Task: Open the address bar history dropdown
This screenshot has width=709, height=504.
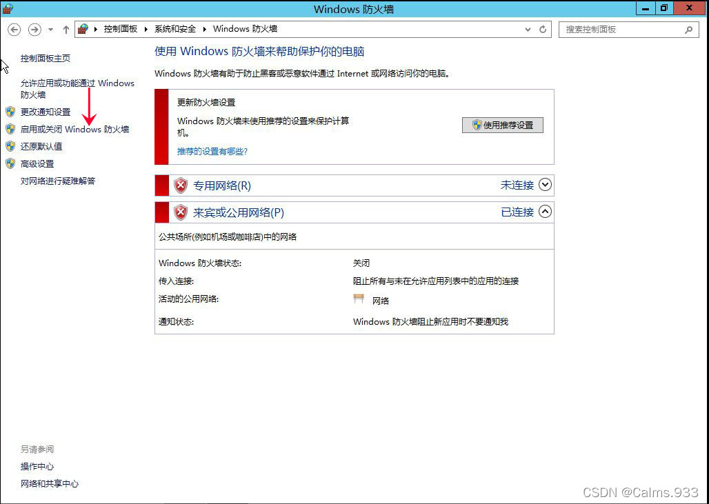Action: (528, 30)
